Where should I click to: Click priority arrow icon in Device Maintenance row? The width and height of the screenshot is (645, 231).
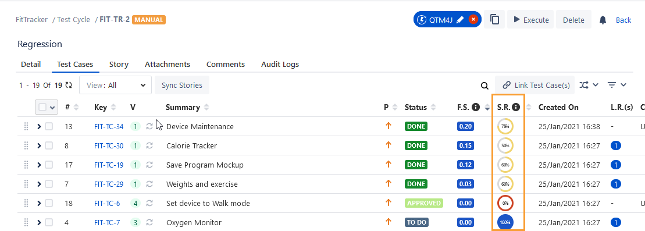[388, 126]
